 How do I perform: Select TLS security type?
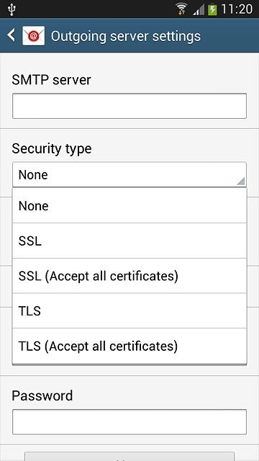pos(129,310)
